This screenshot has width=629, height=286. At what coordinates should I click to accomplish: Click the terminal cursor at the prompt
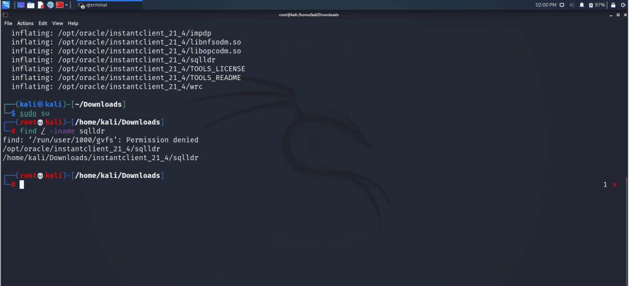point(22,185)
